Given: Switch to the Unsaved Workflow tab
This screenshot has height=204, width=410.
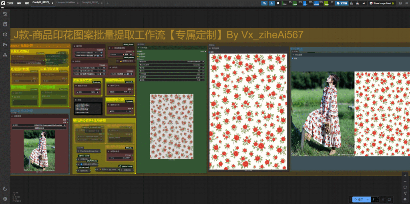Looking at the screenshot, I should click(x=67, y=2).
